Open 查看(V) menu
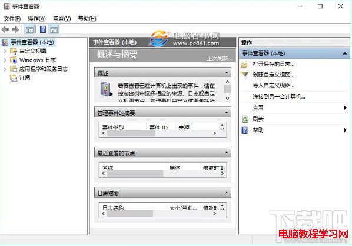The image size is (352, 246). tap(62, 19)
